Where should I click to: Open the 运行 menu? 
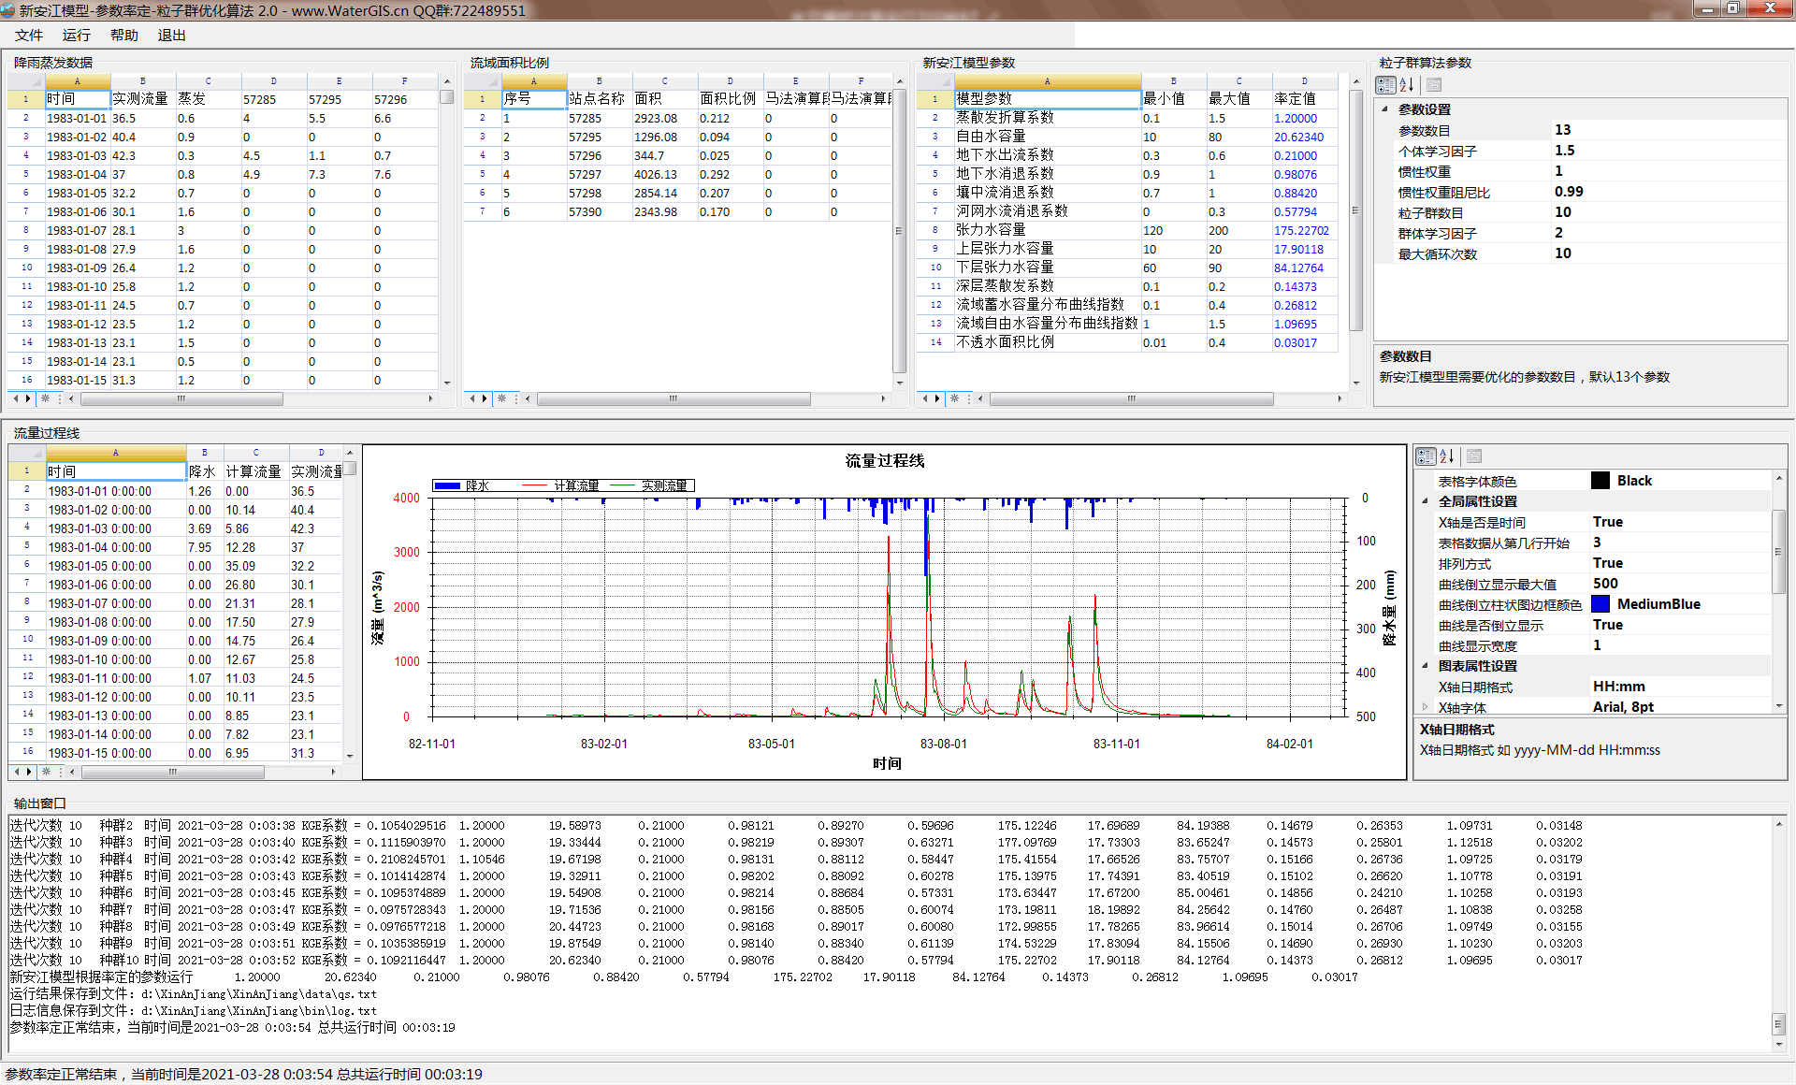click(77, 36)
